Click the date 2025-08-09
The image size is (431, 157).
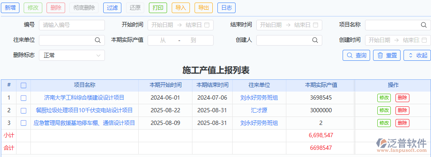pos(165,123)
